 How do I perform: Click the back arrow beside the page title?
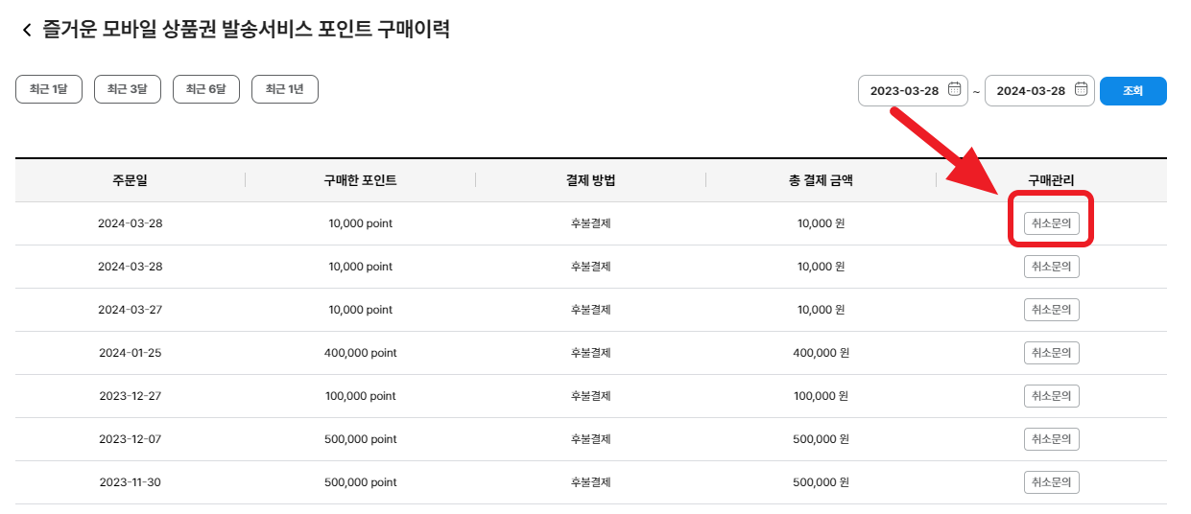(27, 31)
